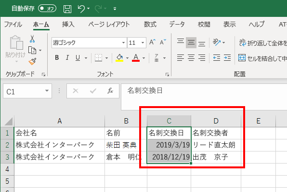Toggle Italic formatting
This screenshot has height=192, width=287.
[x=67, y=58]
